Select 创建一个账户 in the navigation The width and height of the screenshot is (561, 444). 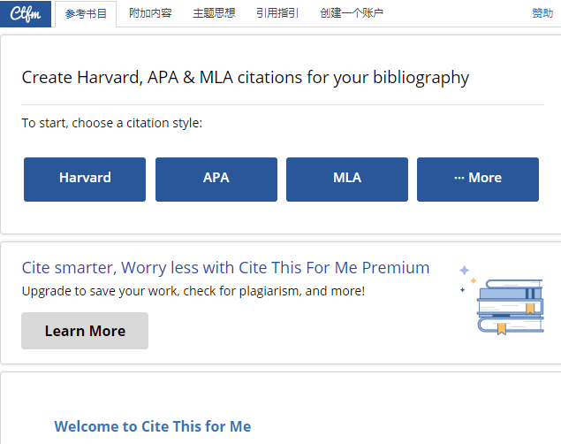(352, 13)
